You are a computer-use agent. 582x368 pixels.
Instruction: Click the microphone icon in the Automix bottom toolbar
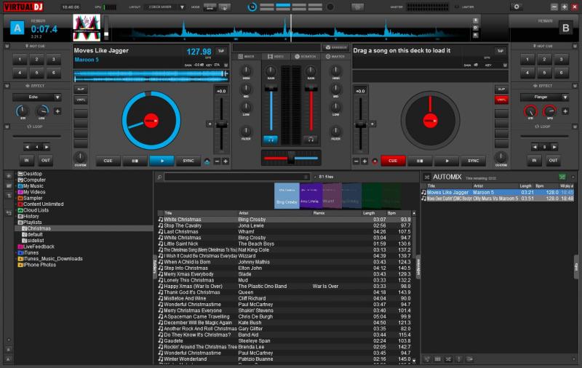459,359
